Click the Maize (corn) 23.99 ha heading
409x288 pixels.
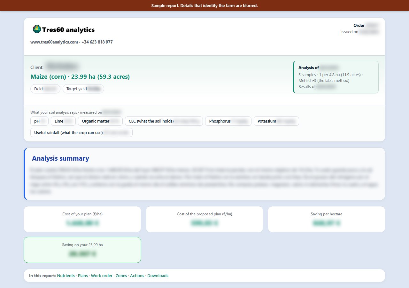tap(80, 77)
